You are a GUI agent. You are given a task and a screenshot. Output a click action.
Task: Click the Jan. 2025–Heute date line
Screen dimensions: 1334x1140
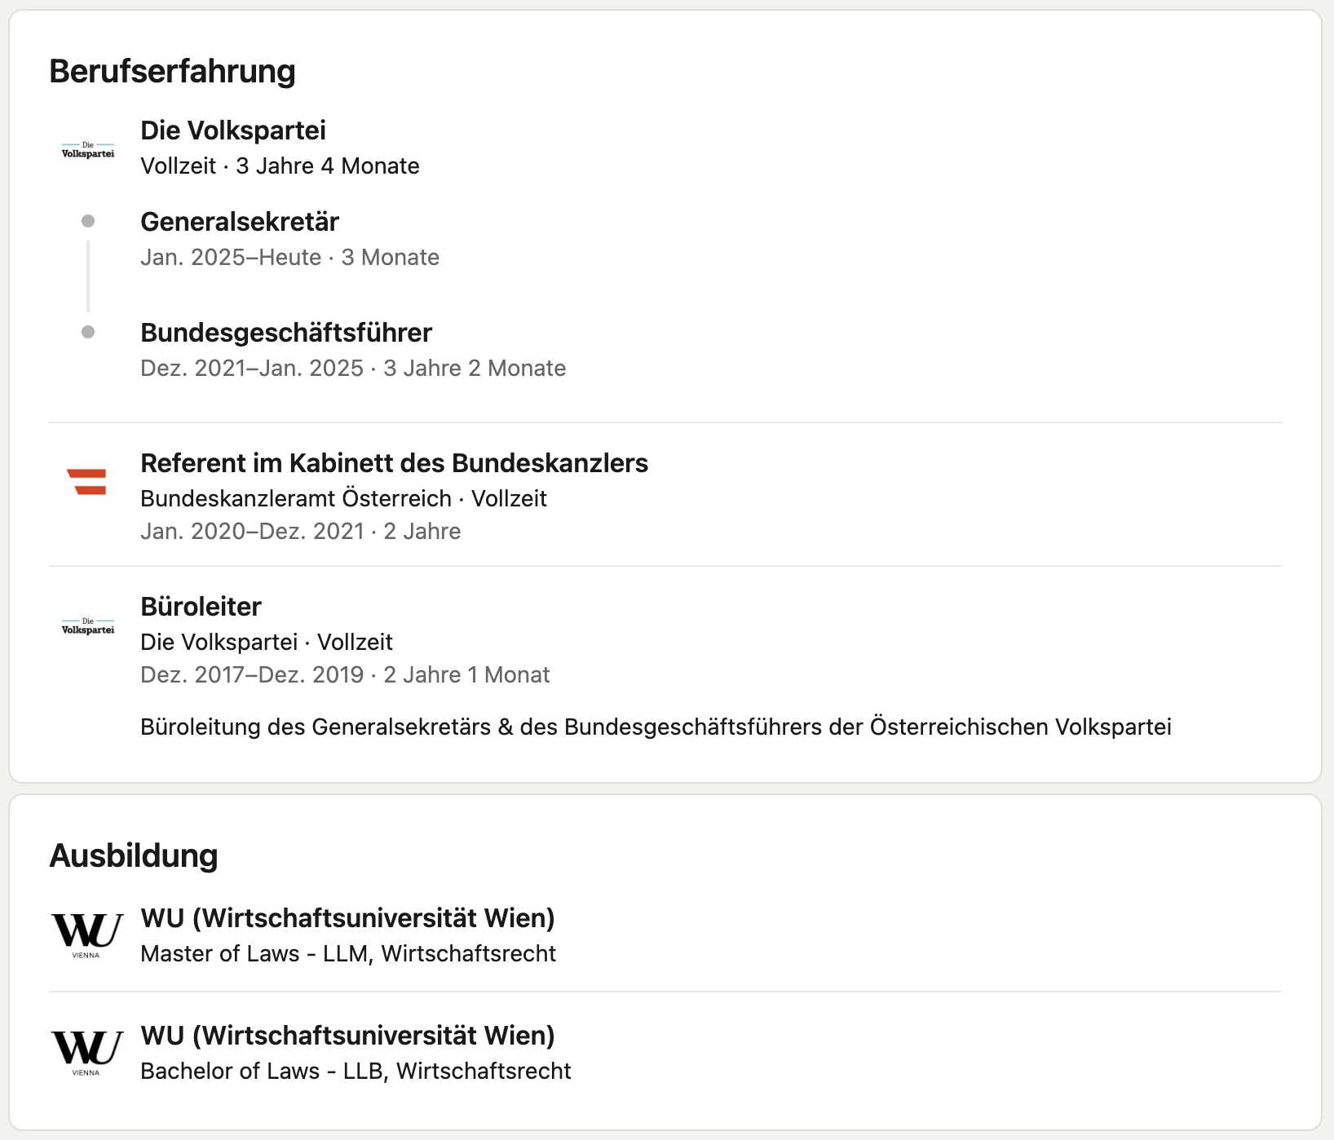coord(290,257)
